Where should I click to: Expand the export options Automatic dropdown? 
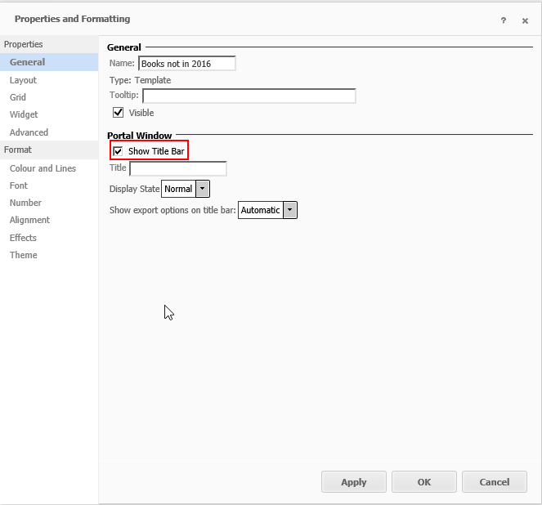[x=290, y=210]
